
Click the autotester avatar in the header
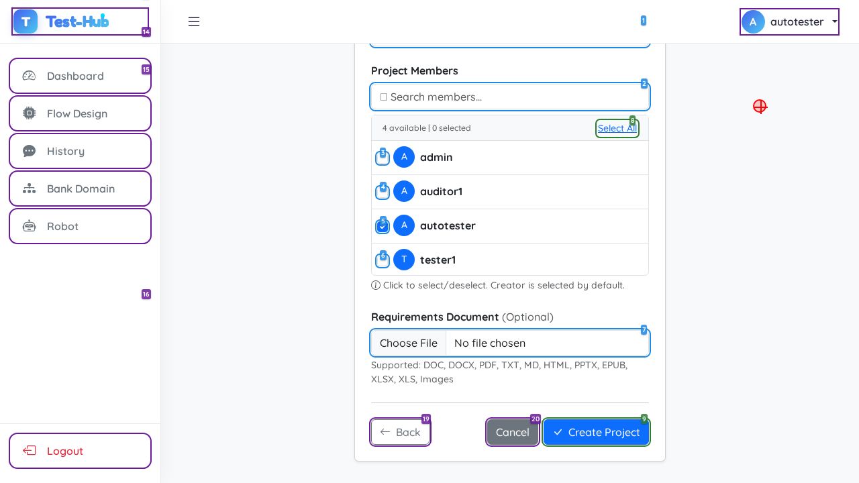click(x=753, y=21)
